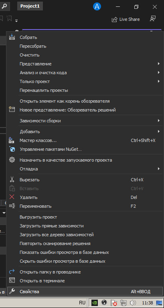This screenshot has width=164, height=308.
Task: Click the Ctrl+X shortcut label
Action: tap(137, 180)
